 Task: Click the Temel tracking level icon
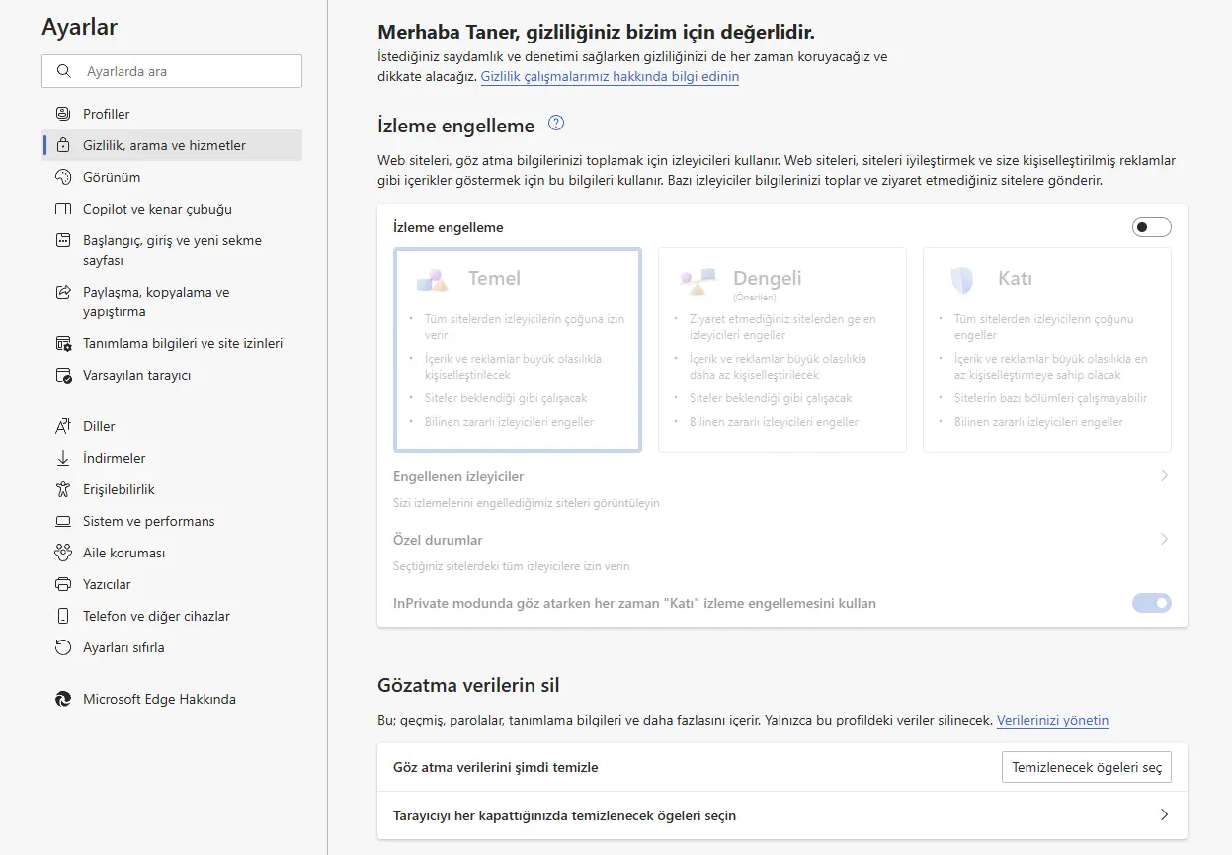[434, 279]
